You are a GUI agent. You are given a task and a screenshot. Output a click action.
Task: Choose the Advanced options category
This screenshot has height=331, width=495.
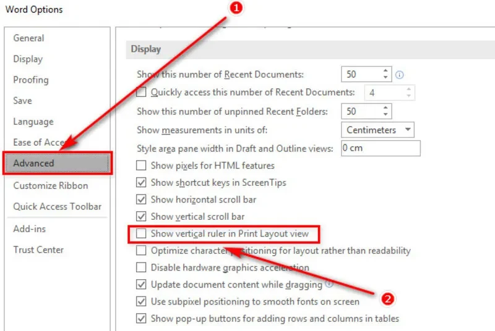pos(57,163)
